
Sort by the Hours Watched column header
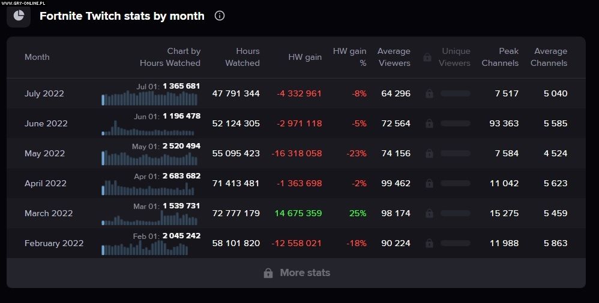pyautogui.click(x=242, y=57)
